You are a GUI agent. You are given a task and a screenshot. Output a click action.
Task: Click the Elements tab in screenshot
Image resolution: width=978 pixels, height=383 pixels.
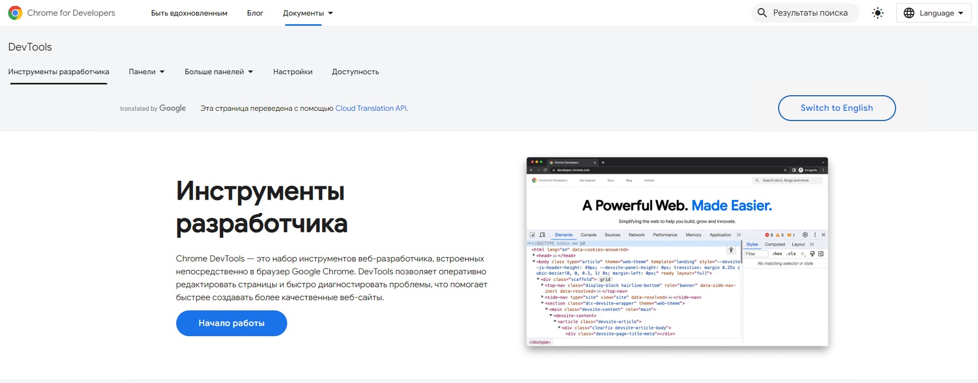[x=564, y=235]
